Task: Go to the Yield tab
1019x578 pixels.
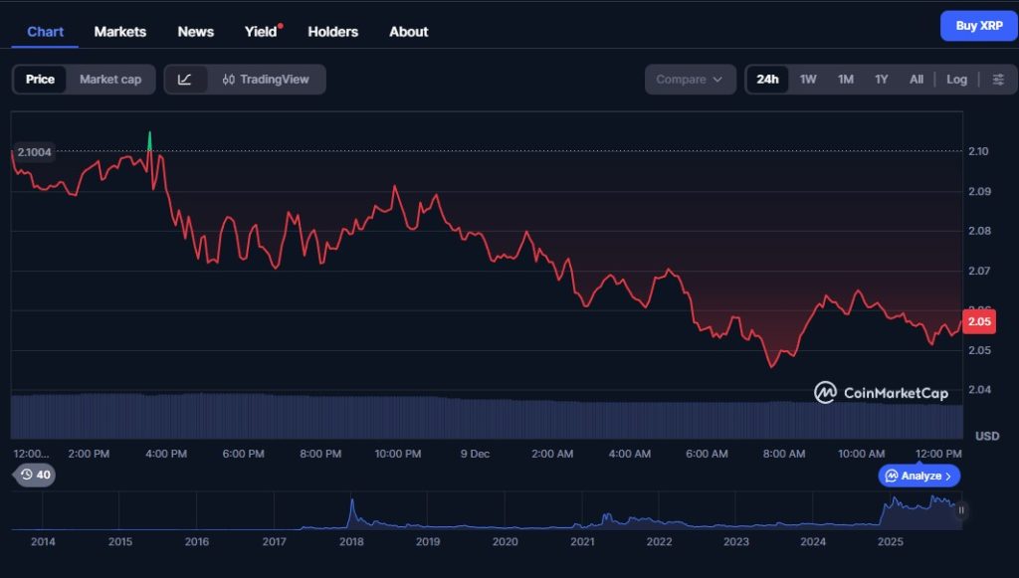Action: coord(261,32)
